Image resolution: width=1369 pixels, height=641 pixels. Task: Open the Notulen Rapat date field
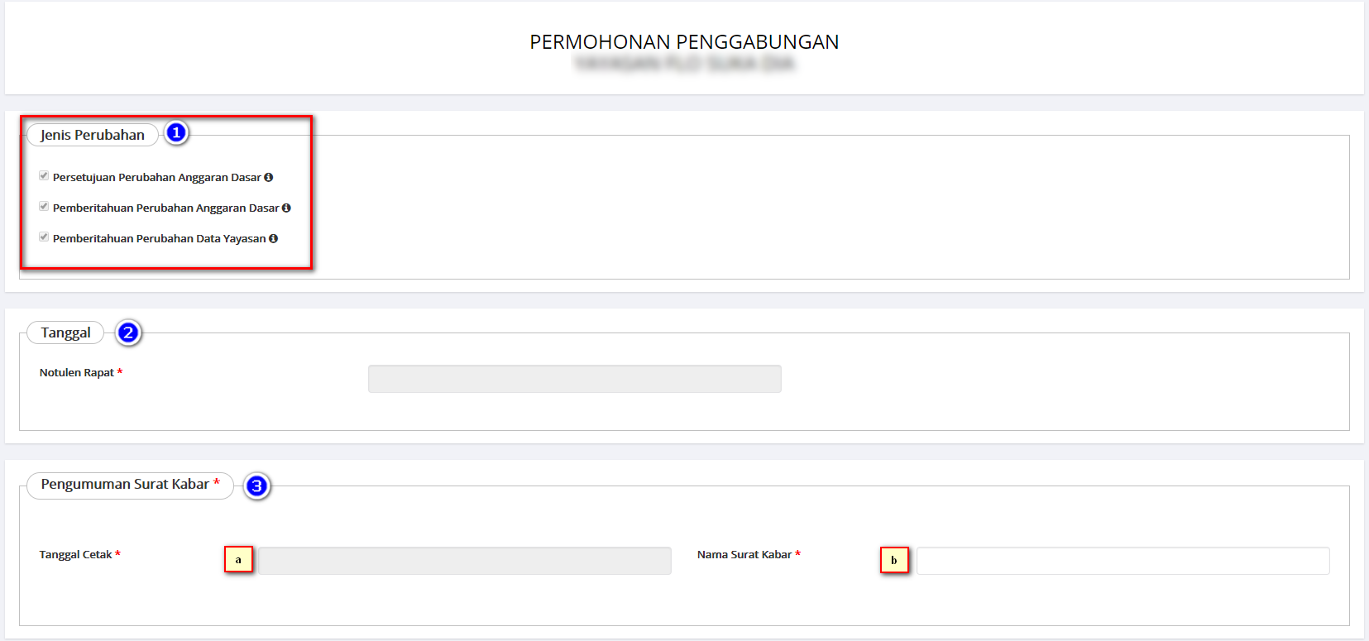click(x=574, y=379)
